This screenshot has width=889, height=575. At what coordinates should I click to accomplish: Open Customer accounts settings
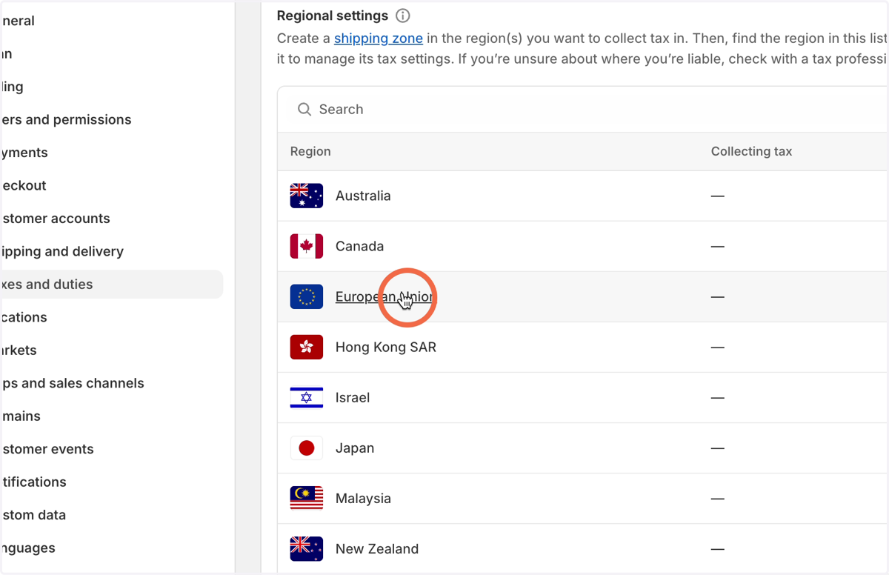pos(55,219)
